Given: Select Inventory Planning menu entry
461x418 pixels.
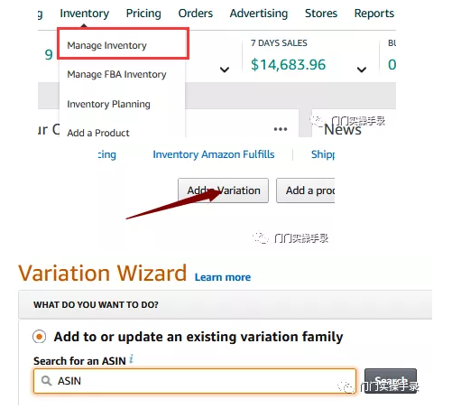Looking at the screenshot, I should click(x=108, y=104).
